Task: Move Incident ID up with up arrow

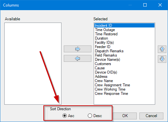Action: tap(162, 49)
